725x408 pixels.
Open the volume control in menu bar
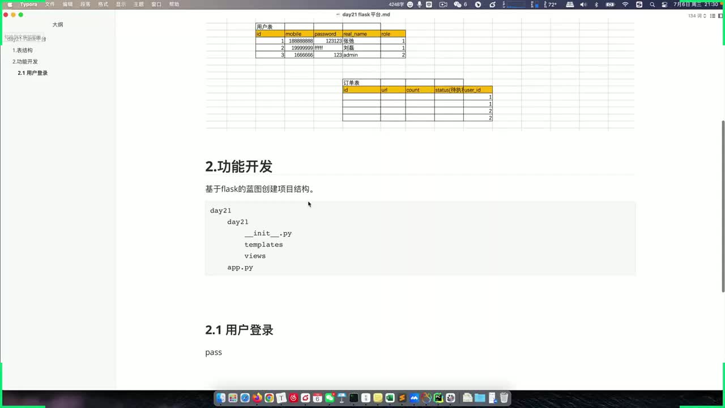point(583,5)
